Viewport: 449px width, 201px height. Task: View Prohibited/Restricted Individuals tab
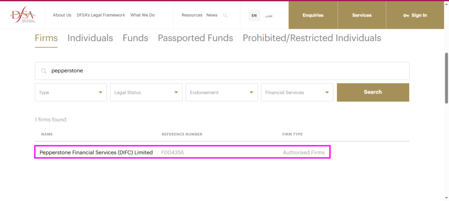point(312,38)
